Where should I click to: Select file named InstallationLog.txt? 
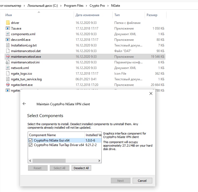pos(24,45)
